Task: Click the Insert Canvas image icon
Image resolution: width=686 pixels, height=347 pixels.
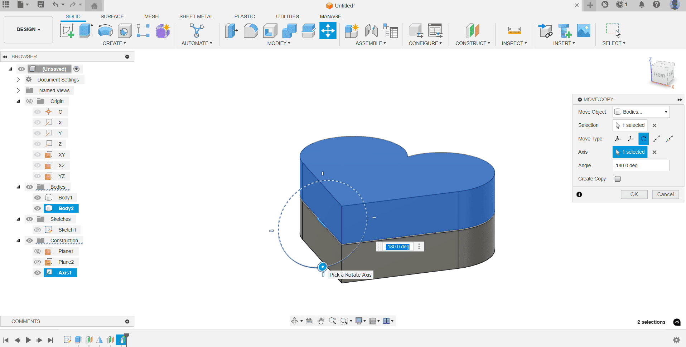Action: coord(584,31)
